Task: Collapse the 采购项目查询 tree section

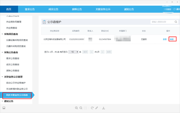Action: coord(2,34)
